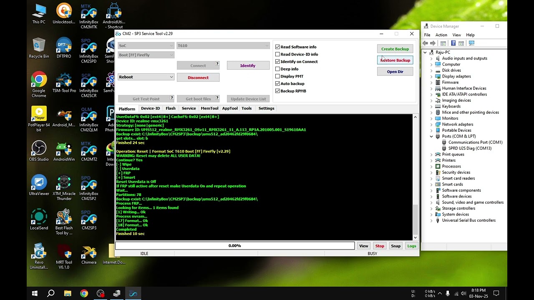Open the CM2SP3 desktop shortcut
534x300 pixels.
[89, 220]
